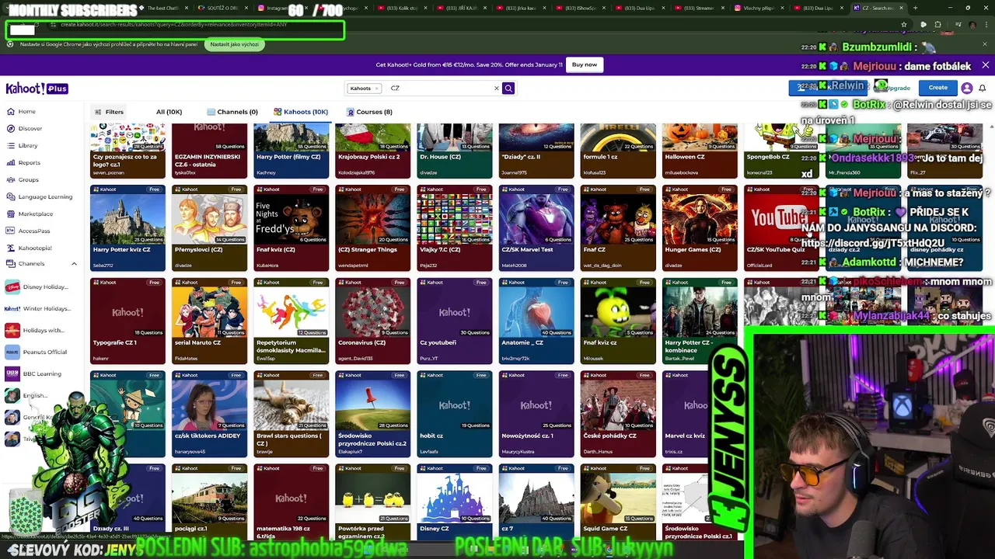Open the České pohádky CZ kahoot
Viewport: 995px width, 559px height.
click(618, 415)
